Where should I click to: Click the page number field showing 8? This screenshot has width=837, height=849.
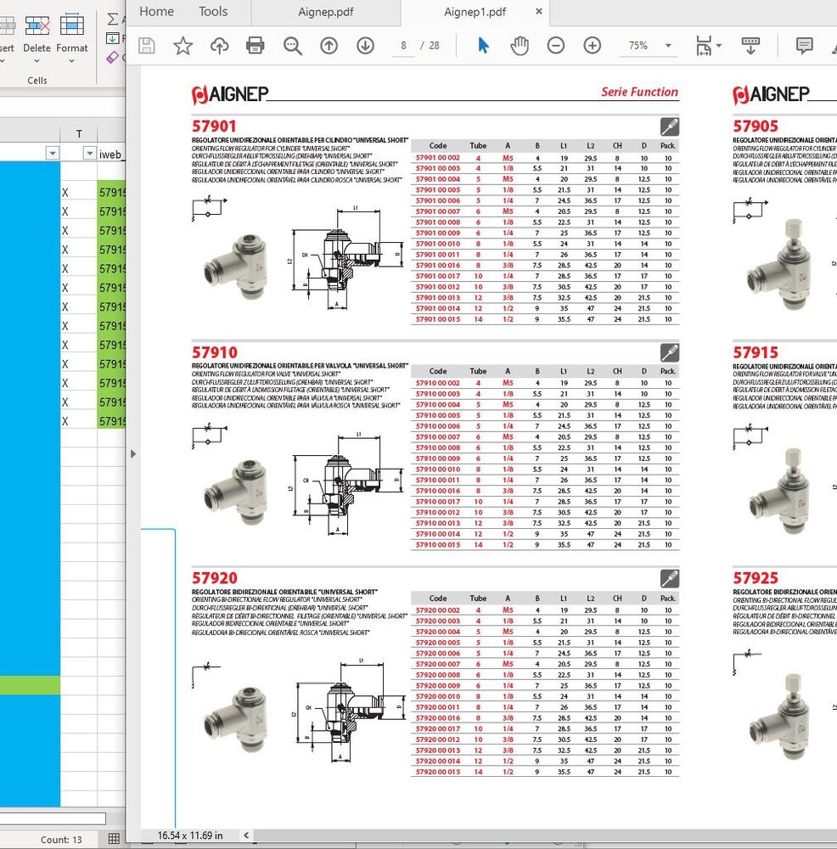pyautogui.click(x=403, y=46)
